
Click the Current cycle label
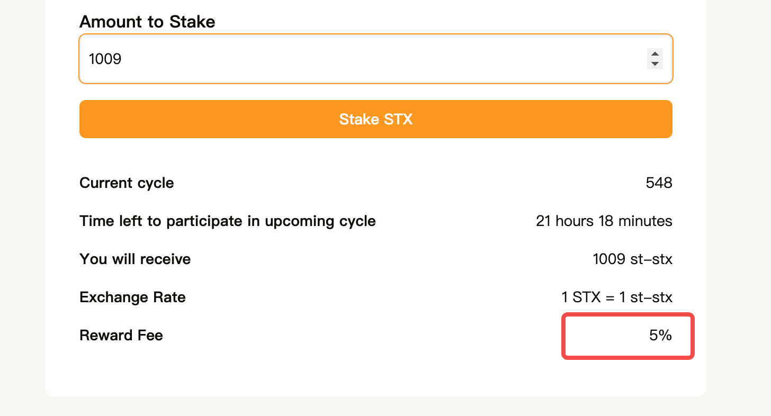(127, 183)
